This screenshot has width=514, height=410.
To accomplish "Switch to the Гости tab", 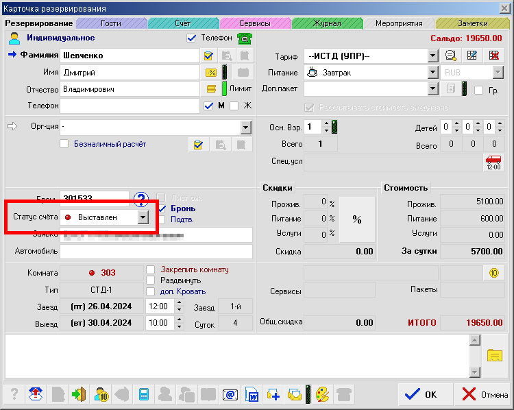I will click(110, 23).
